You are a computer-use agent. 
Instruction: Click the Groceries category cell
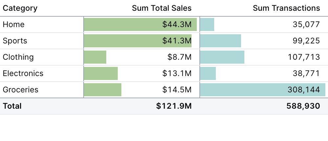tap(20, 90)
